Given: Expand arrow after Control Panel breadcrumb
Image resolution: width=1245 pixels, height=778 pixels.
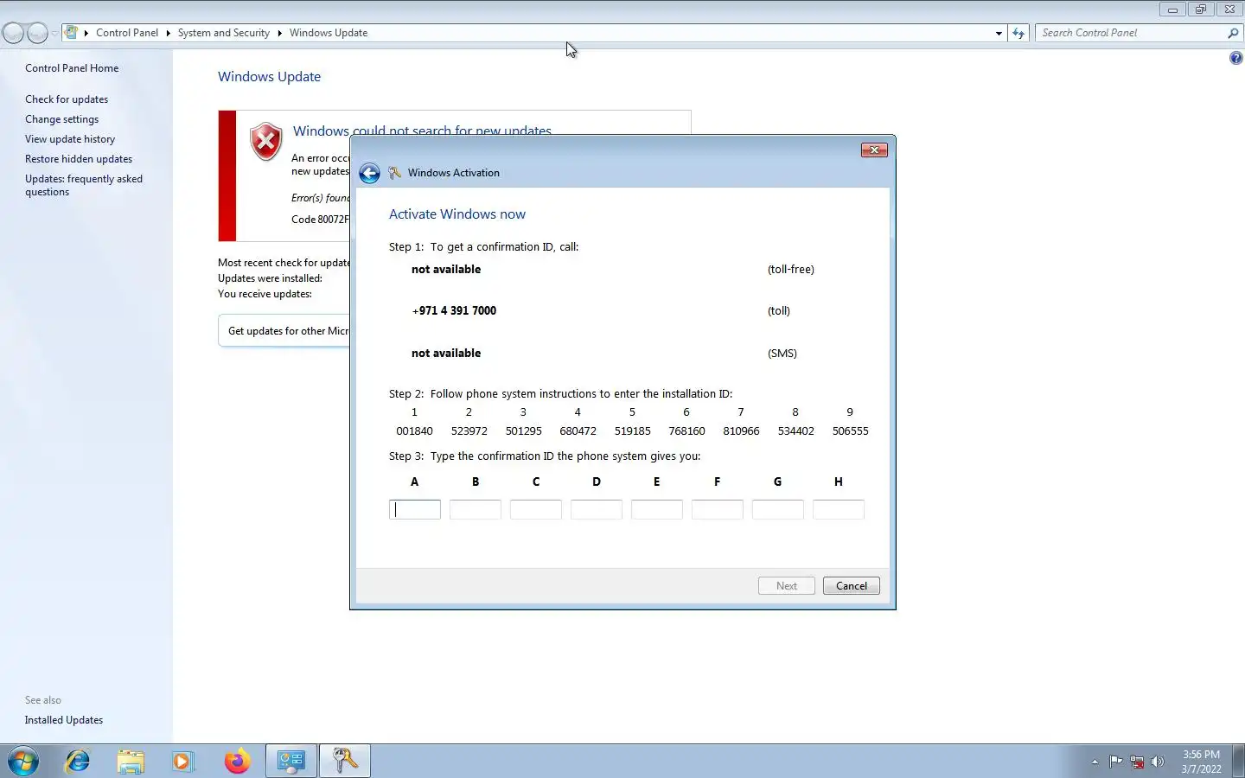Looking at the screenshot, I should point(168,33).
